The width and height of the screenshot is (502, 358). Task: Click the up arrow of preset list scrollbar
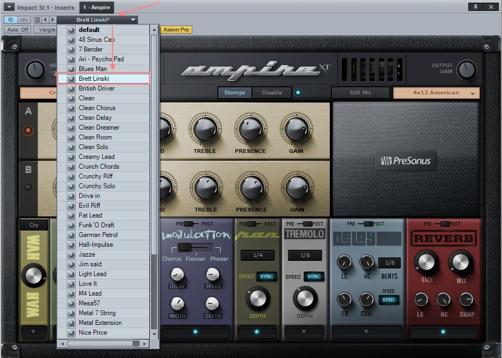coord(154,30)
